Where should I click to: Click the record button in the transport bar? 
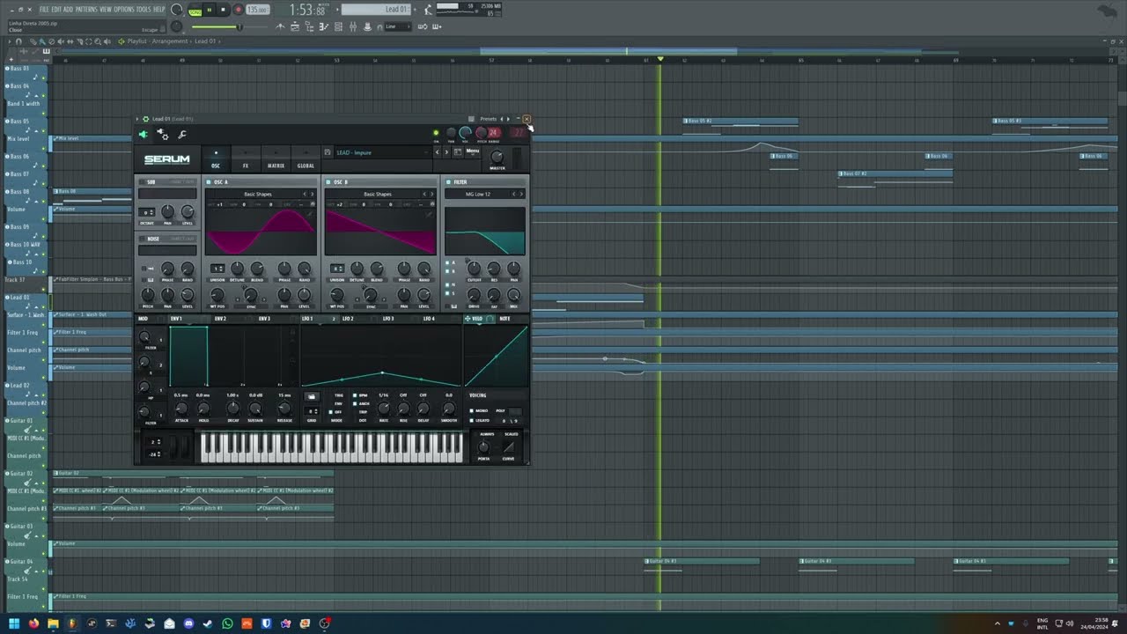tap(238, 10)
